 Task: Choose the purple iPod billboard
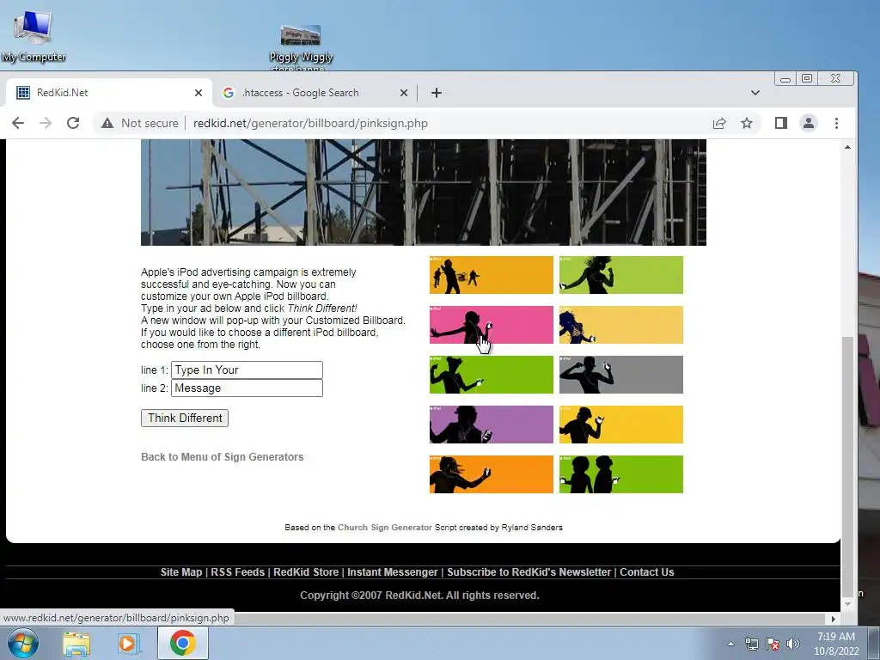coord(491,425)
